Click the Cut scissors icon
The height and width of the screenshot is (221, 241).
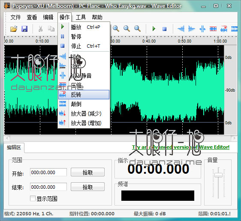tap(40, 29)
